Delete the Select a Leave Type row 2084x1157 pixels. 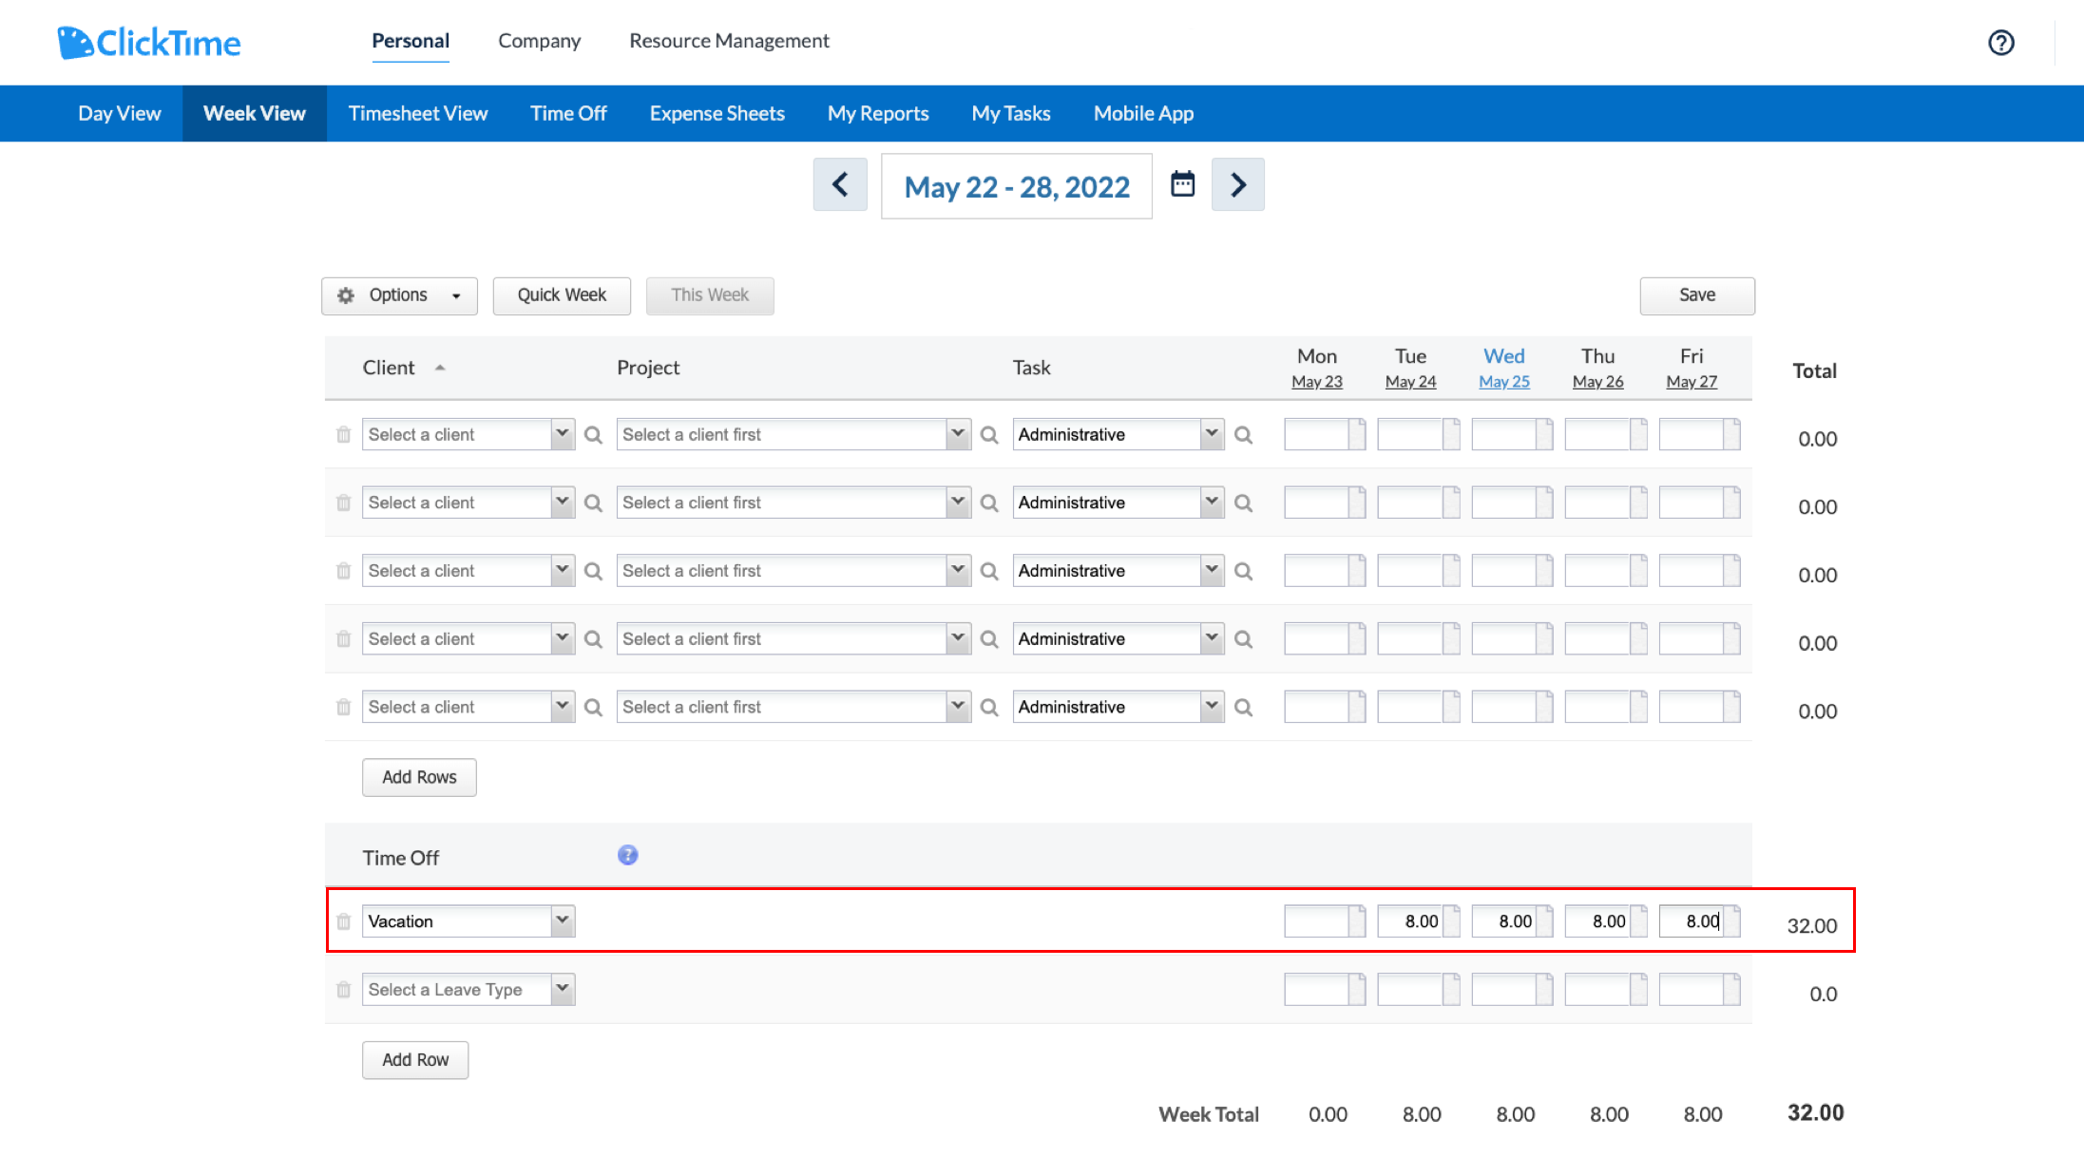[343, 990]
